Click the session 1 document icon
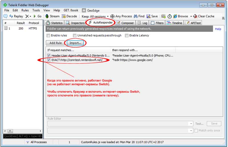 pos(6,28)
